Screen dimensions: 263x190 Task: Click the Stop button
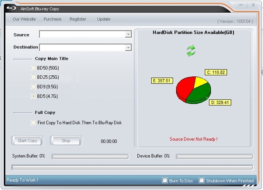pos(66,141)
